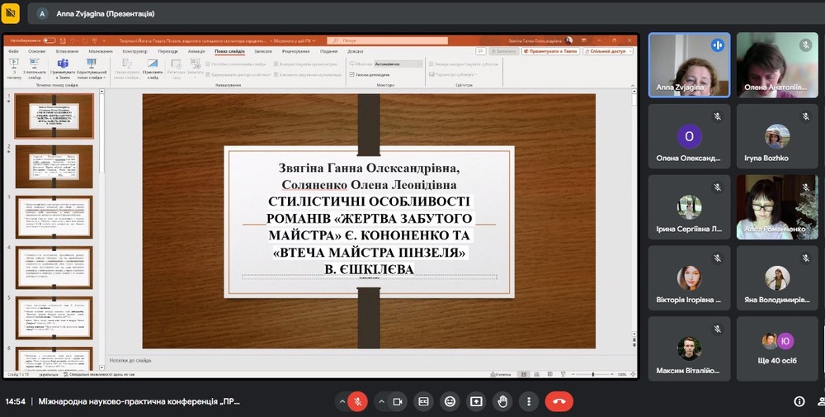The width and height of the screenshot is (825, 417).
Task: Click the 'Спільний доступ' button
Action: pyautogui.click(x=606, y=50)
